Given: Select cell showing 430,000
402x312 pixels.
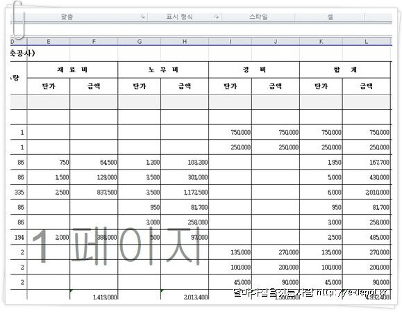Looking at the screenshot, I should (367, 177).
